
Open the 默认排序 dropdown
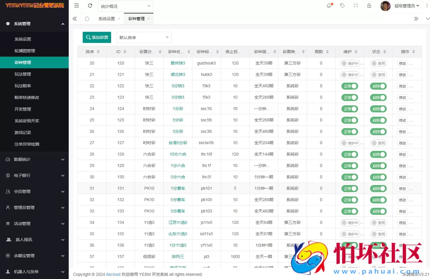click(144, 37)
